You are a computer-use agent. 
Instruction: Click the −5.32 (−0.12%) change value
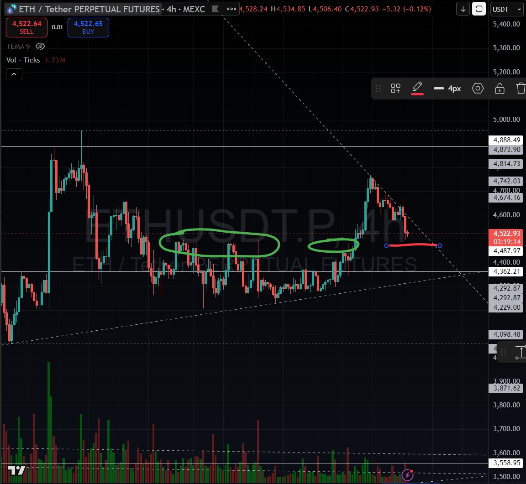tap(406, 9)
